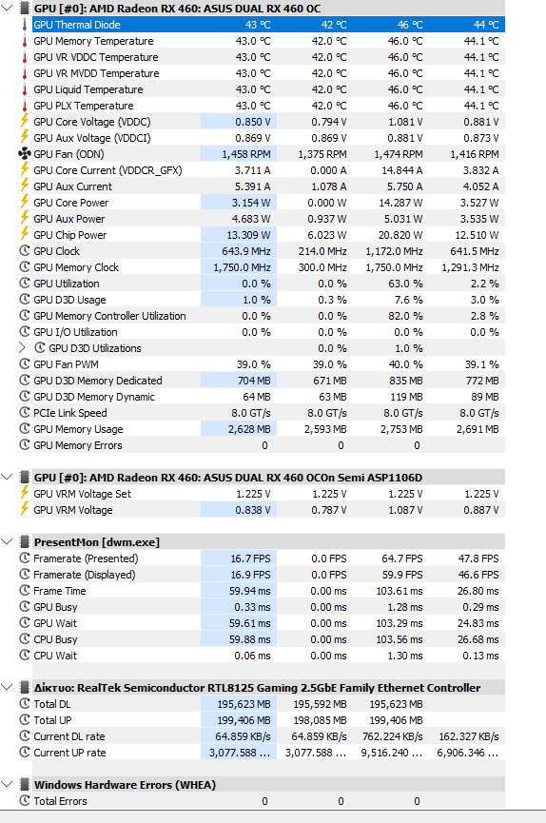Image resolution: width=546 pixels, height=823 pixels.
Task: Select the Current DL rate row
Action: click(261, 736)
